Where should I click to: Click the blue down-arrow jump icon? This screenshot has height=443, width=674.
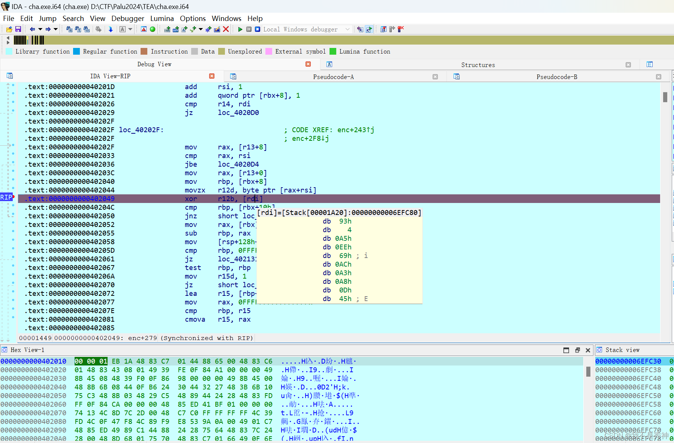[111, 29]
